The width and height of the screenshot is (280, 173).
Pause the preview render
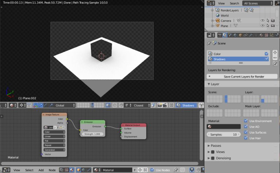(x=171, y=105)
